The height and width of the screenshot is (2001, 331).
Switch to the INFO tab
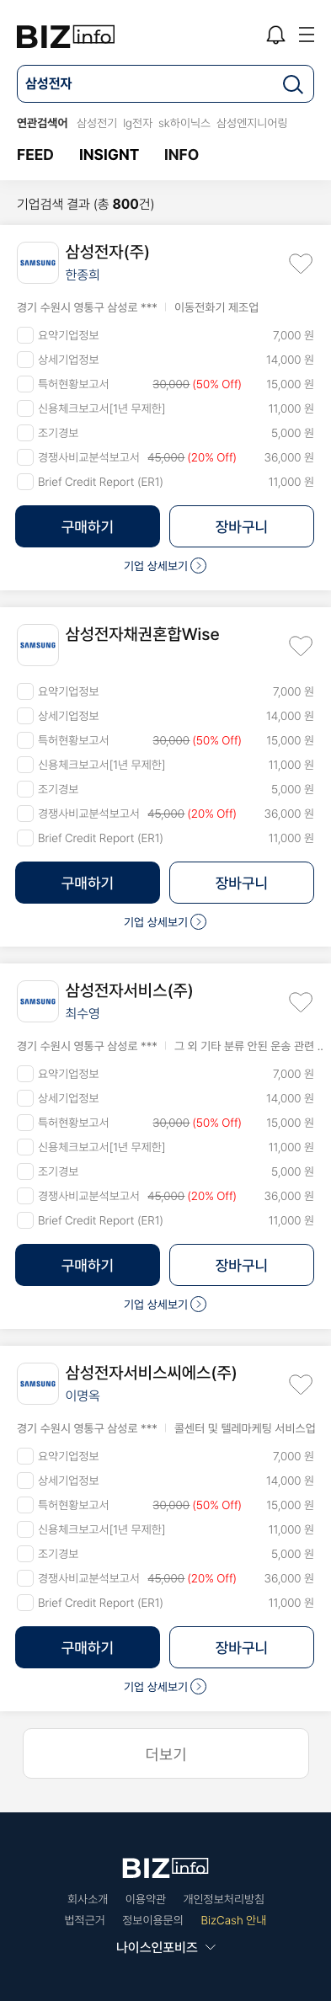click(181, 155)
